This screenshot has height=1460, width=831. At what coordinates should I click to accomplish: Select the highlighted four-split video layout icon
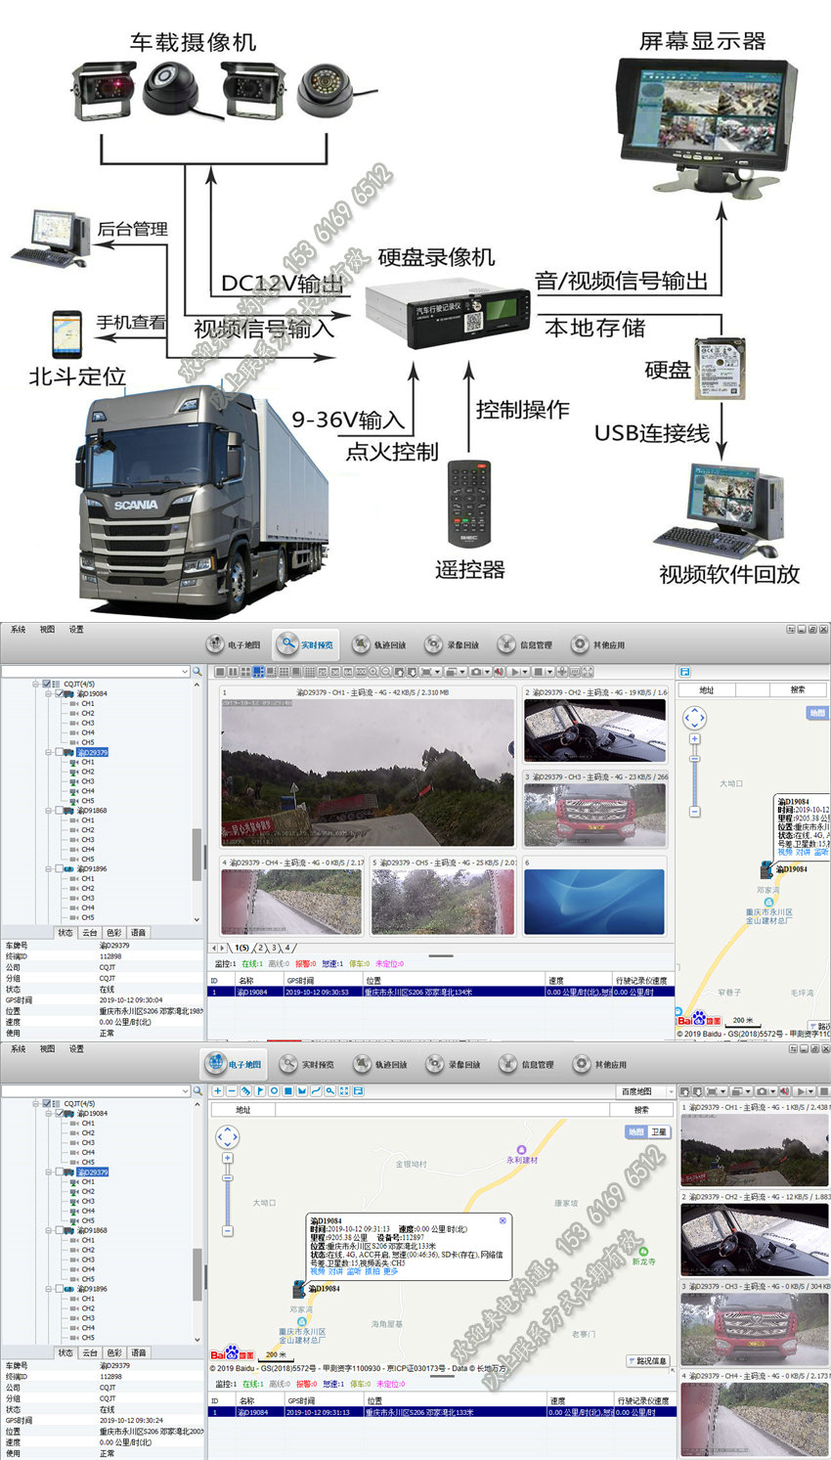(x=259, y=672)
